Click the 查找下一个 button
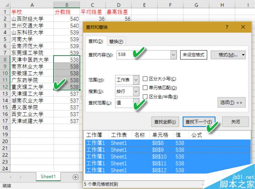 200,122
